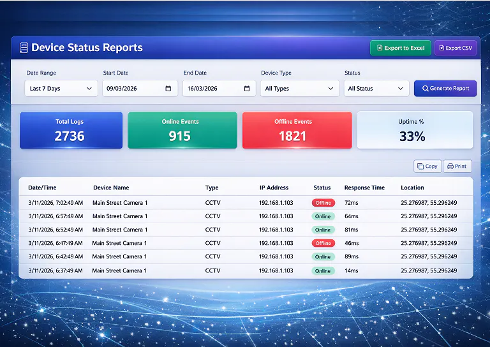Select the Offline Events 1821 card
The height and width of the screenshot is (347, 490).
[x=297, y=130]
